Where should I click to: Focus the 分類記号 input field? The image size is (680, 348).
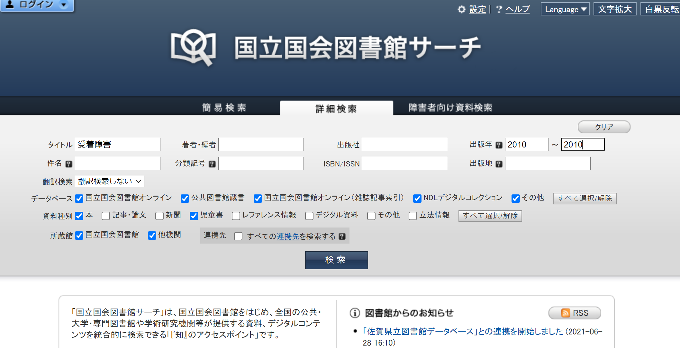pyautogui.click(x=261, y=164)
